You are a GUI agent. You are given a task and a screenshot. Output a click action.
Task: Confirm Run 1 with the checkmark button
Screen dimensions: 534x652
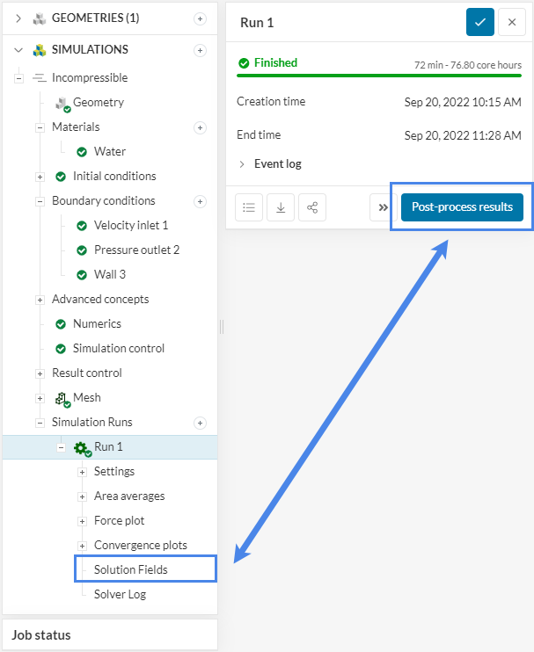click(480, 23)
